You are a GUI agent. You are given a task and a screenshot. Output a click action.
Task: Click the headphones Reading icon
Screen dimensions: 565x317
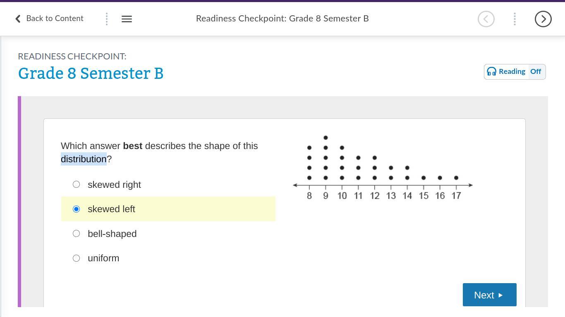[491, 72]
